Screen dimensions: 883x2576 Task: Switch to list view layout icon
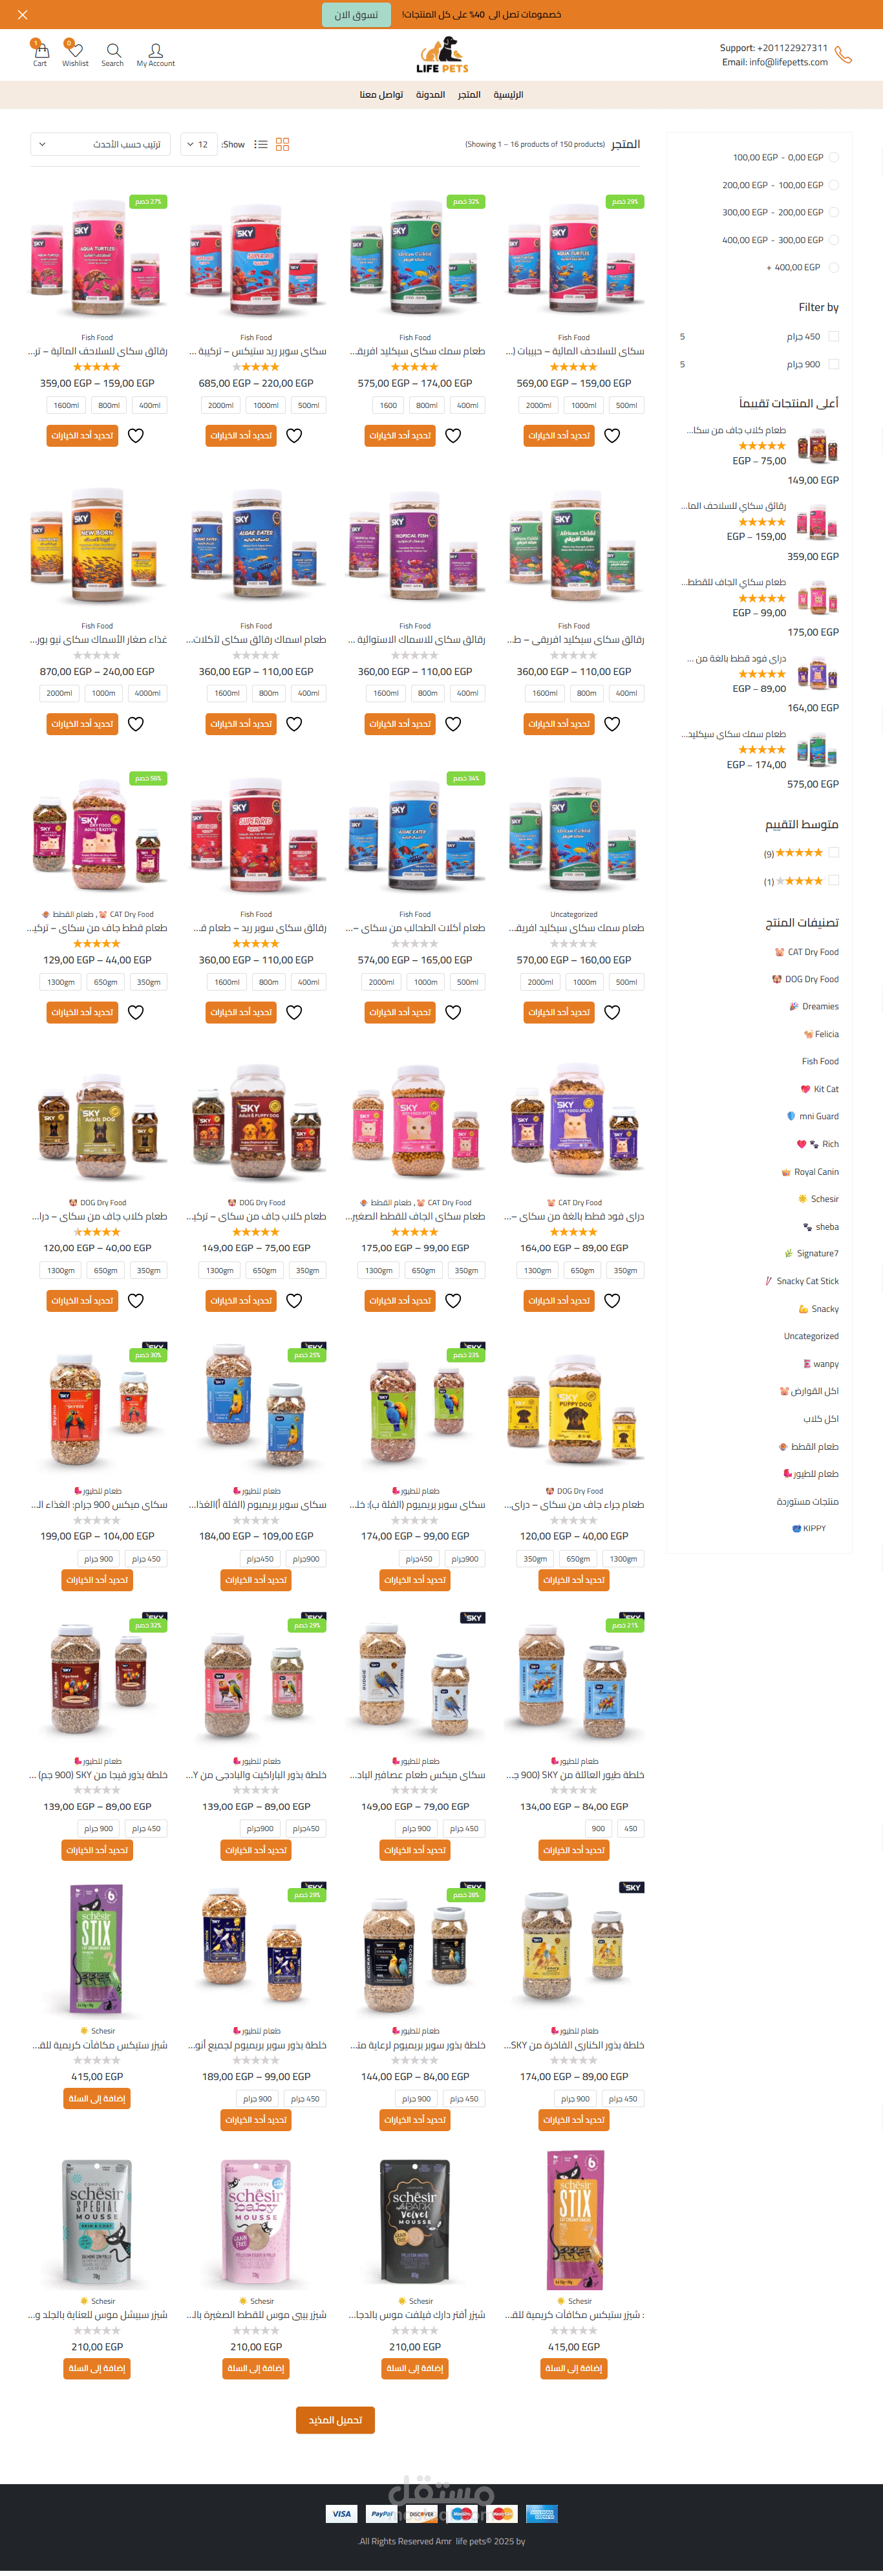(261, 144)
